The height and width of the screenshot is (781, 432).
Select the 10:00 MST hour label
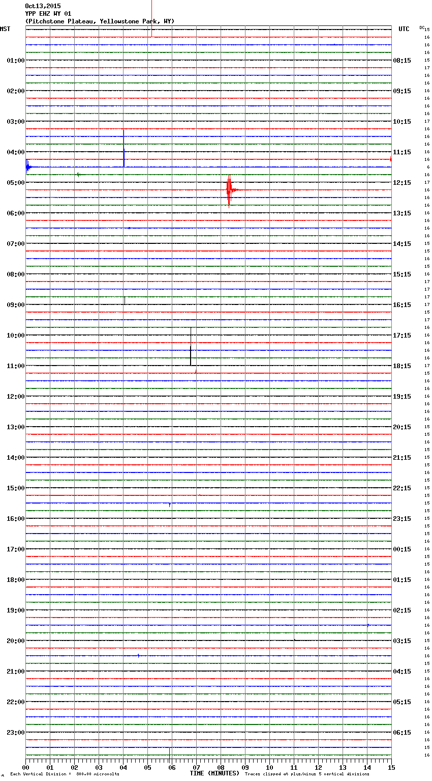coord(16,336)
